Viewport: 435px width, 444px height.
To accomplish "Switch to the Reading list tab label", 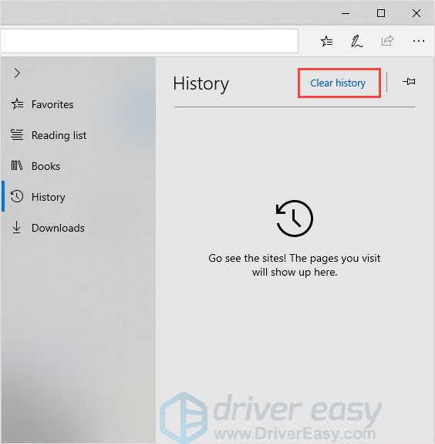I will click(59, 135).
